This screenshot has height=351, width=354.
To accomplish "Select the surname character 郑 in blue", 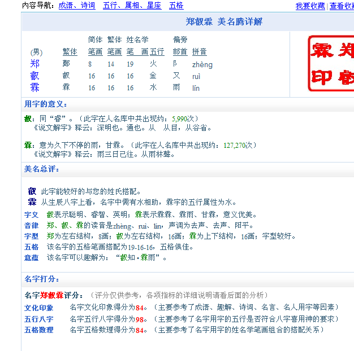I will point(34,64).
